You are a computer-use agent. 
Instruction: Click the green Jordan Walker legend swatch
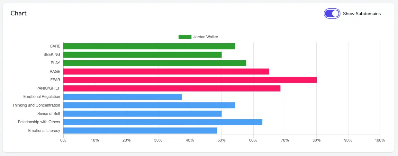click(x=185, y=37)
